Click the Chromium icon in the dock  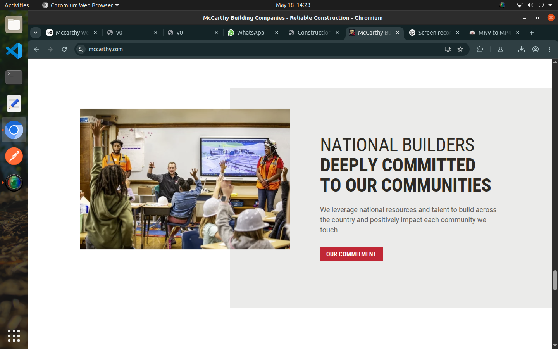pos(14,130)
